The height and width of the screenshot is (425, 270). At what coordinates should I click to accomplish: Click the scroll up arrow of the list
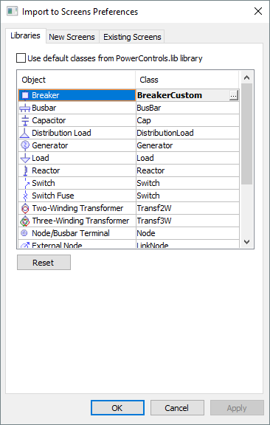[246, 77]
